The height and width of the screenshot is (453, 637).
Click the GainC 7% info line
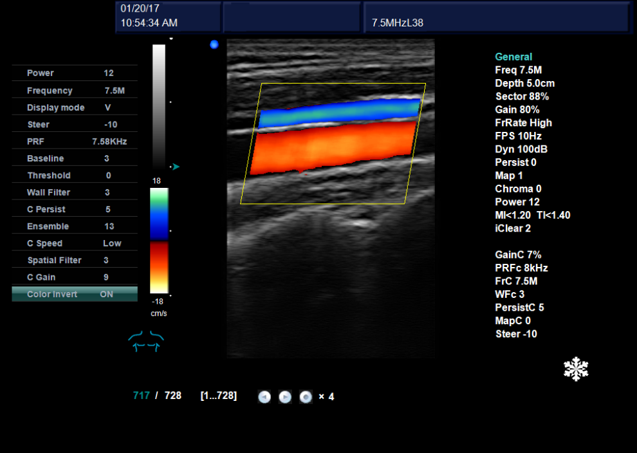coord(519,255)
